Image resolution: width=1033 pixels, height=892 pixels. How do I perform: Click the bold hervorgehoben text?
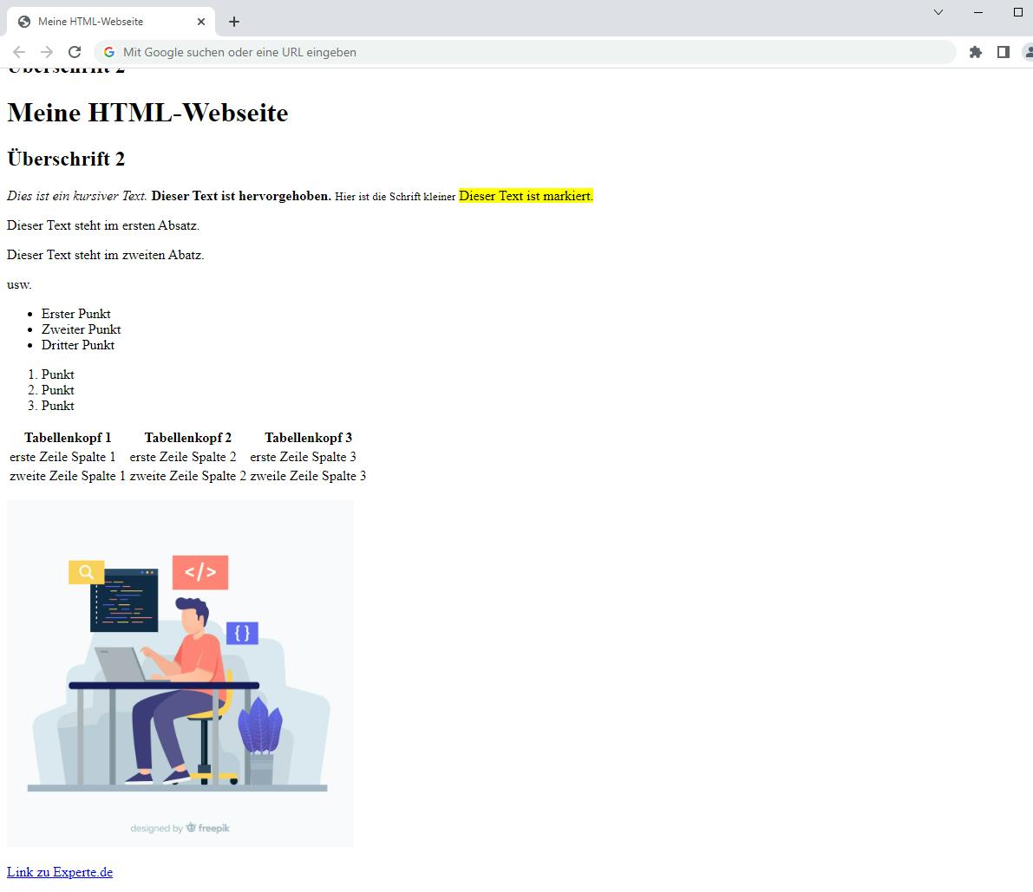241,196
